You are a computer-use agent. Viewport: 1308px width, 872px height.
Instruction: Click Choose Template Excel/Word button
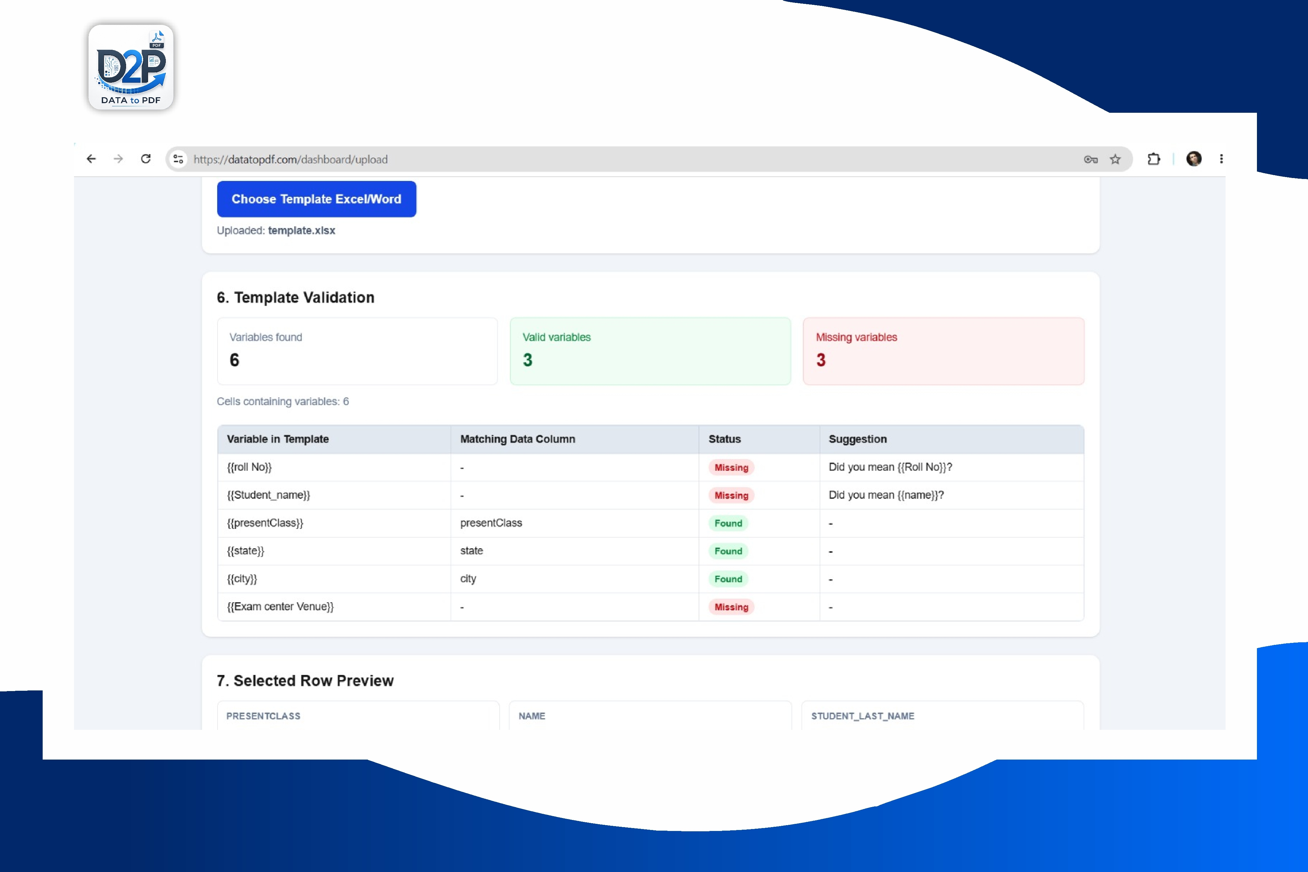[x=316, y=199]
